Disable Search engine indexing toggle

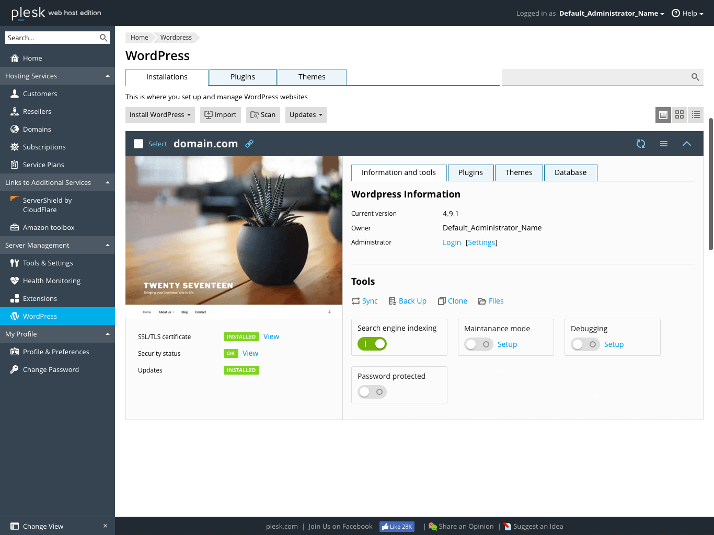(372, 344)
